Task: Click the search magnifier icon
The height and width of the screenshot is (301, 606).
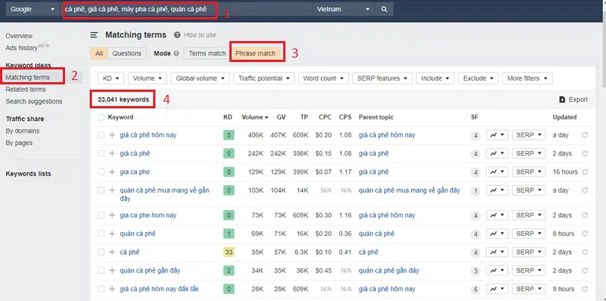Action: tap(384, 9)
